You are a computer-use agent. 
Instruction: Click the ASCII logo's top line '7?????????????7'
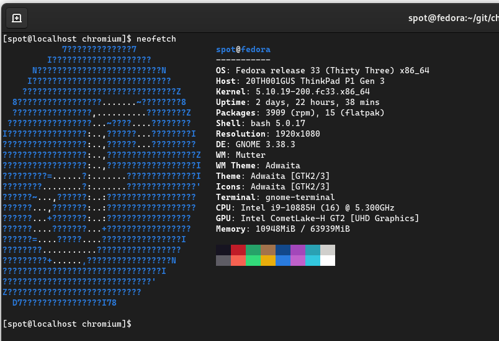99,49
